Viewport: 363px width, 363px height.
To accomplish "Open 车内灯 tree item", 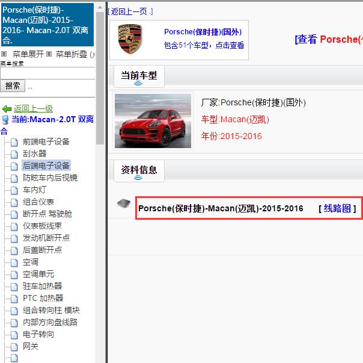I will coord(34,190).
